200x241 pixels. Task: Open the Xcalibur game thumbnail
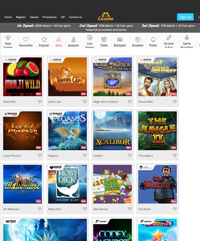coord(112,131)
